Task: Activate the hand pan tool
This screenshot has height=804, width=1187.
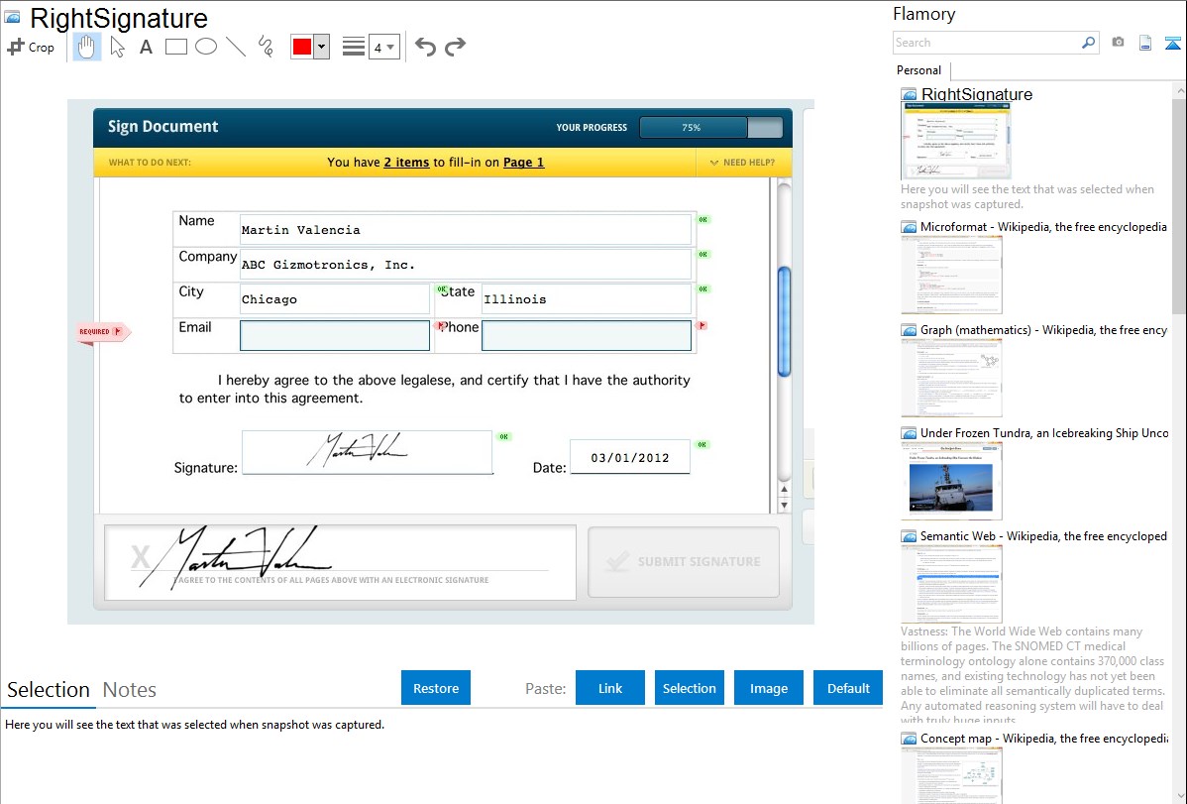Action: point(86,47)
